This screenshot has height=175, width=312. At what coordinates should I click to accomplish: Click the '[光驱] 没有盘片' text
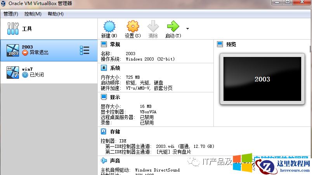pyautogui.click(x=173, y=152)
